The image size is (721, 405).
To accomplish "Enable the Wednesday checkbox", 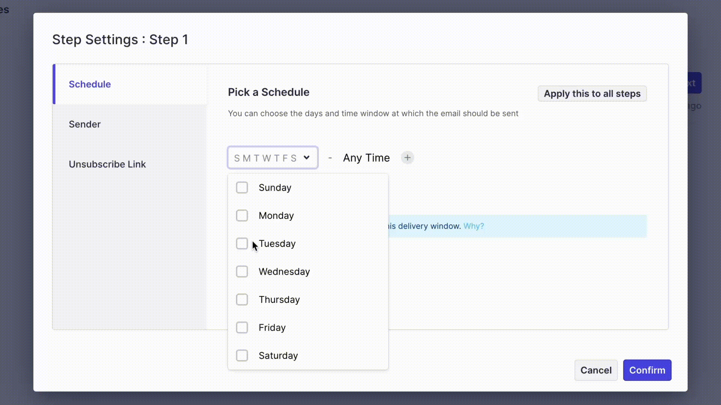I will tap(242, 271).
